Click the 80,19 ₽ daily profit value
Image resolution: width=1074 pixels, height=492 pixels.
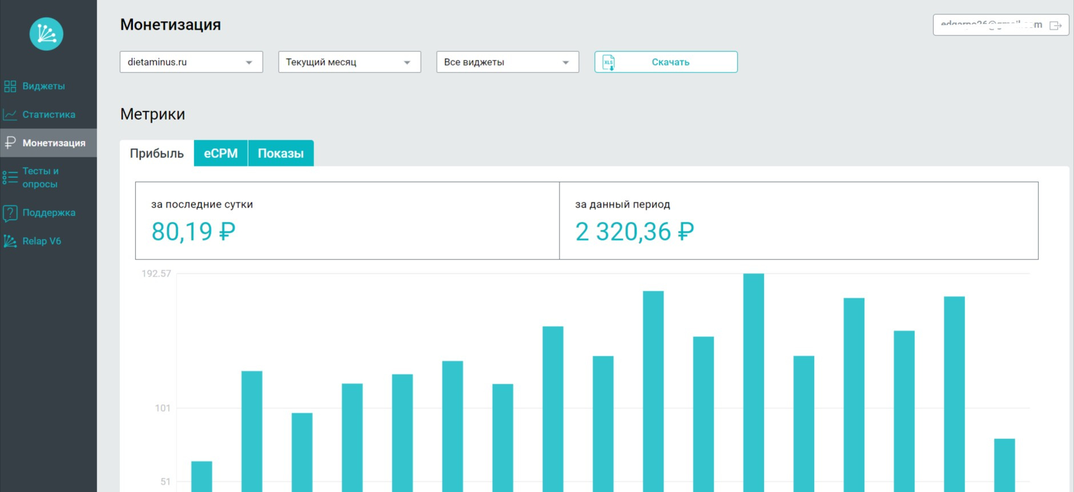(194, 231)
